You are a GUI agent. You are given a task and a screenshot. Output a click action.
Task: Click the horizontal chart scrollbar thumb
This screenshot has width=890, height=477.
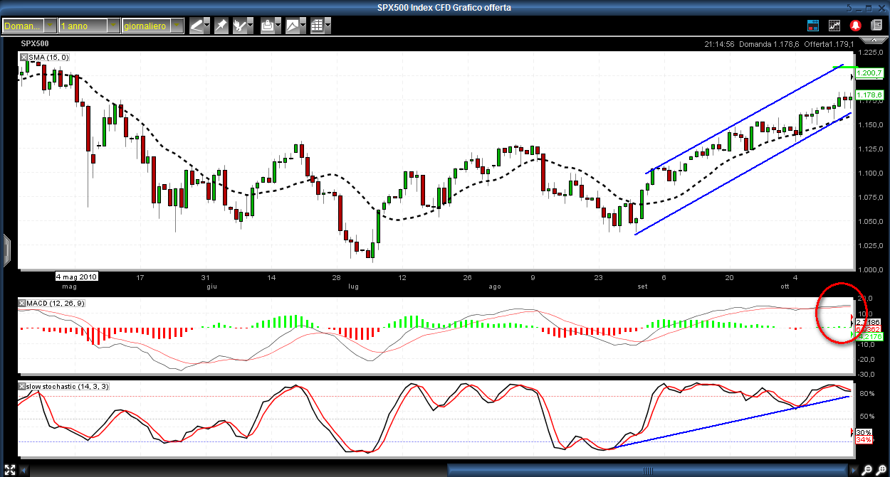click(647, 470)
